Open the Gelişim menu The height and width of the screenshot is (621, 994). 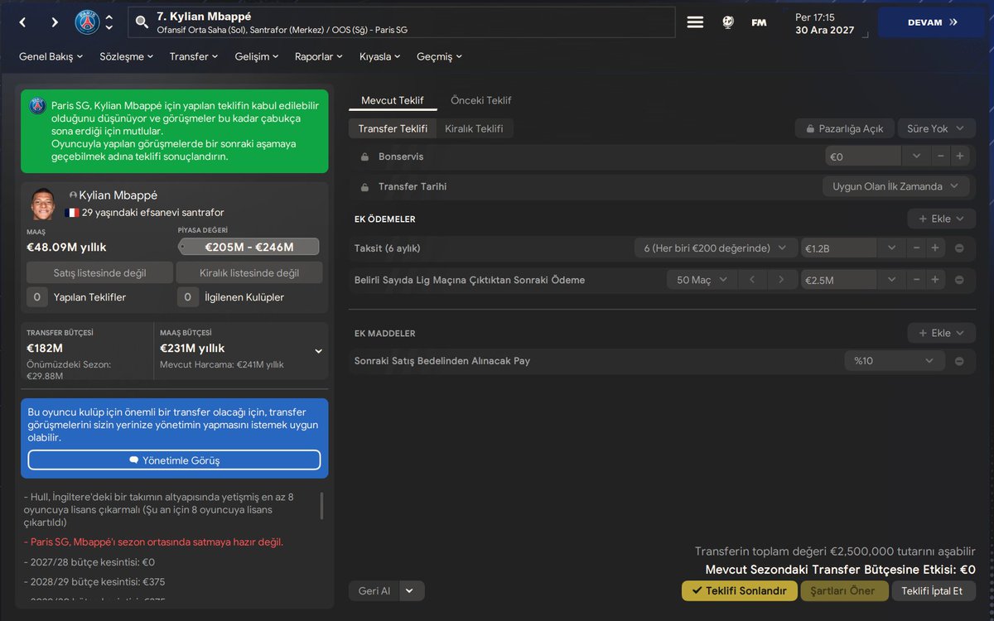pos(257,57)
